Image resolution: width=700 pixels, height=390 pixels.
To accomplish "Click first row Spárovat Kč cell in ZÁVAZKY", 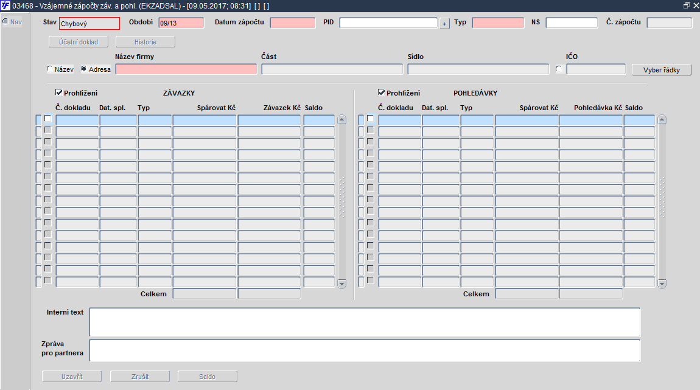I will [x=205, y=120].
